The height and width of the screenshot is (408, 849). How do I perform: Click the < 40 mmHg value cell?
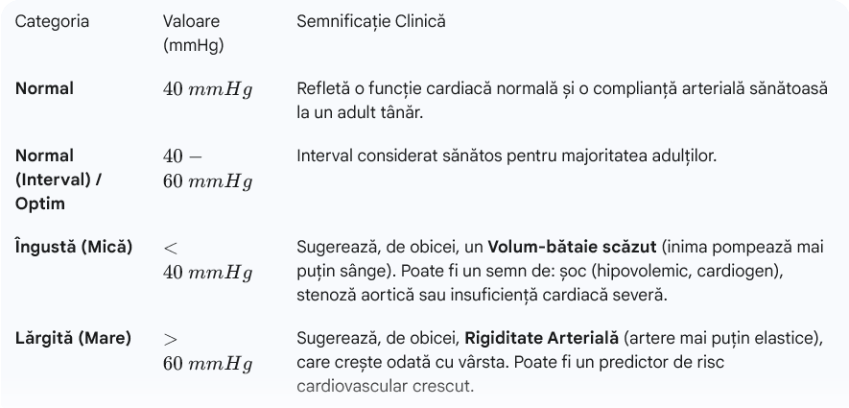(208, 260)
